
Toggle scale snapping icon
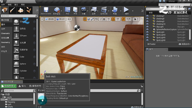[123, 19]
